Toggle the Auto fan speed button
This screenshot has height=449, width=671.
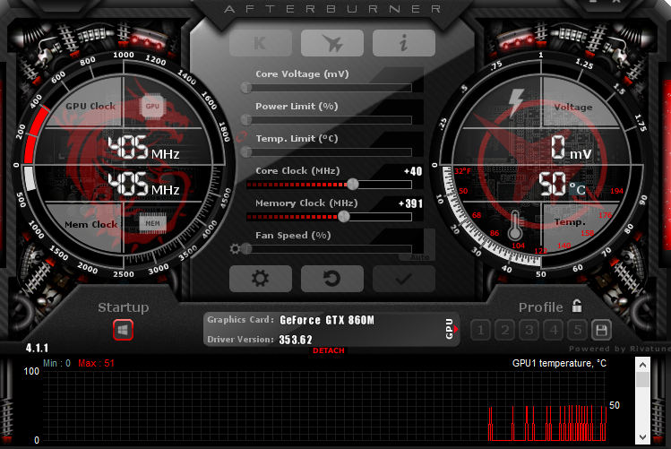(417, 257)
